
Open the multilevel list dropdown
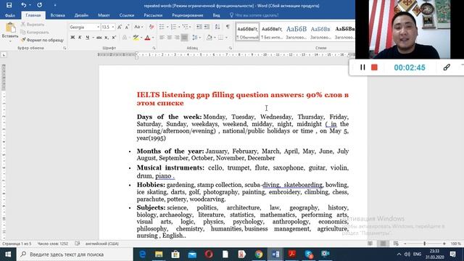click(190, 28)
